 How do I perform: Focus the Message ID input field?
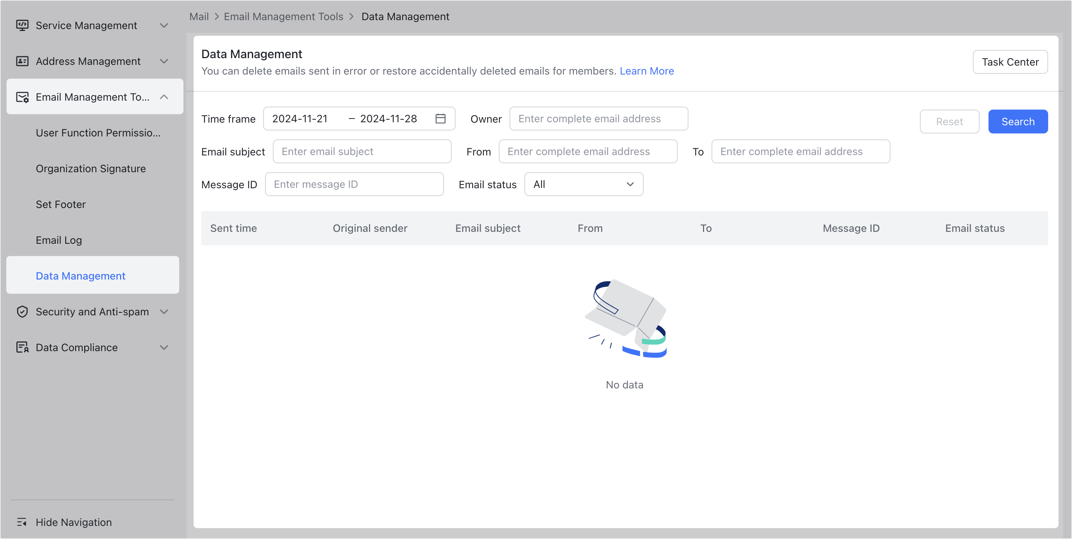[354, 185]
